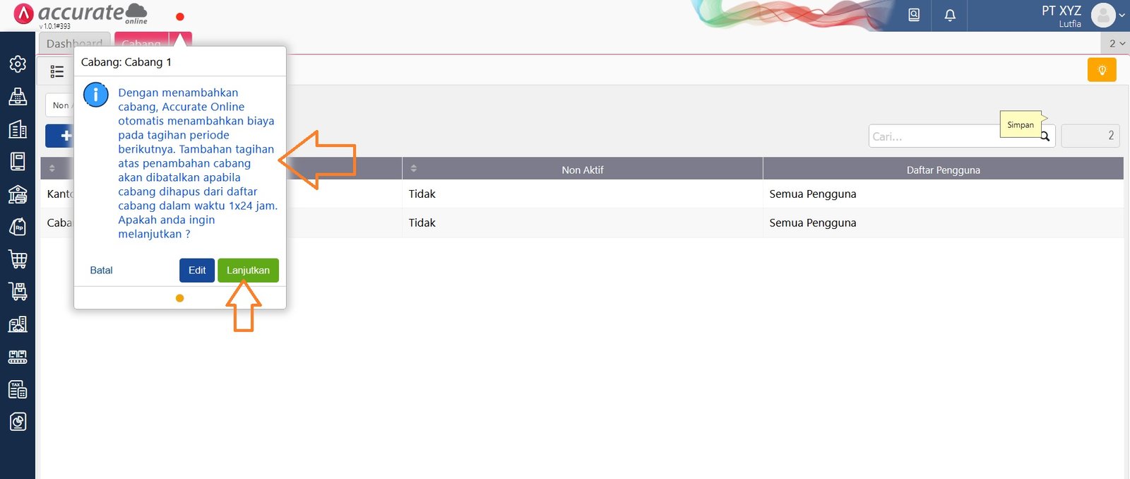Sort by the Non Aktif column arrows
The image size is (1130, 479).
pos(414,168)
